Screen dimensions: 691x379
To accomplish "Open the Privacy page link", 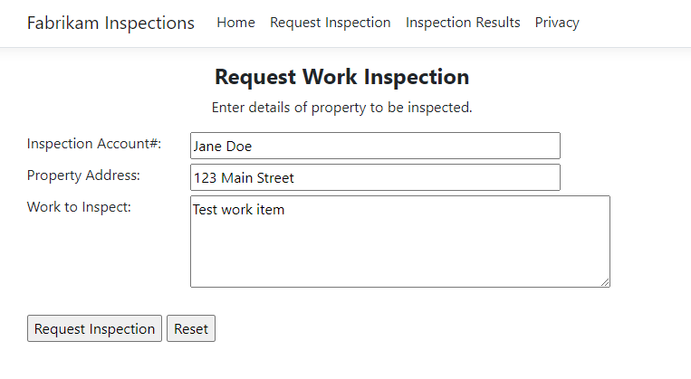I will (x=557, y=23).
